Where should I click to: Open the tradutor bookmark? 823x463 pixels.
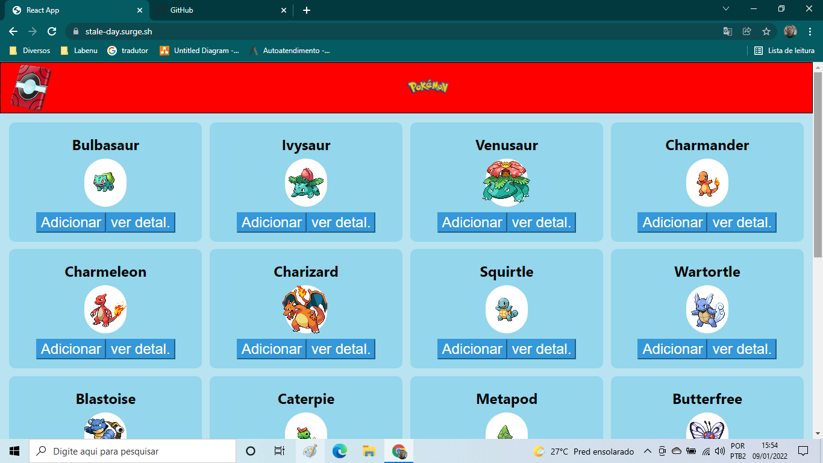click(x=128, y=51)
